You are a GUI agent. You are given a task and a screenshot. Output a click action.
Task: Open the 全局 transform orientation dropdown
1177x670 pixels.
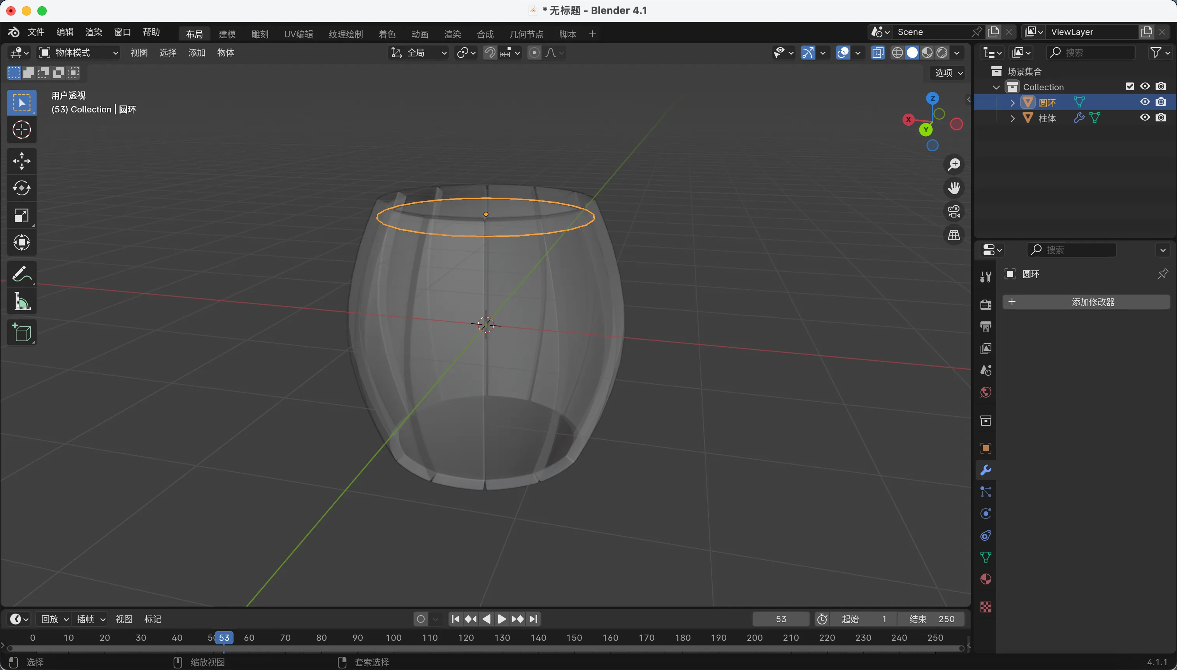coord(419,53)
